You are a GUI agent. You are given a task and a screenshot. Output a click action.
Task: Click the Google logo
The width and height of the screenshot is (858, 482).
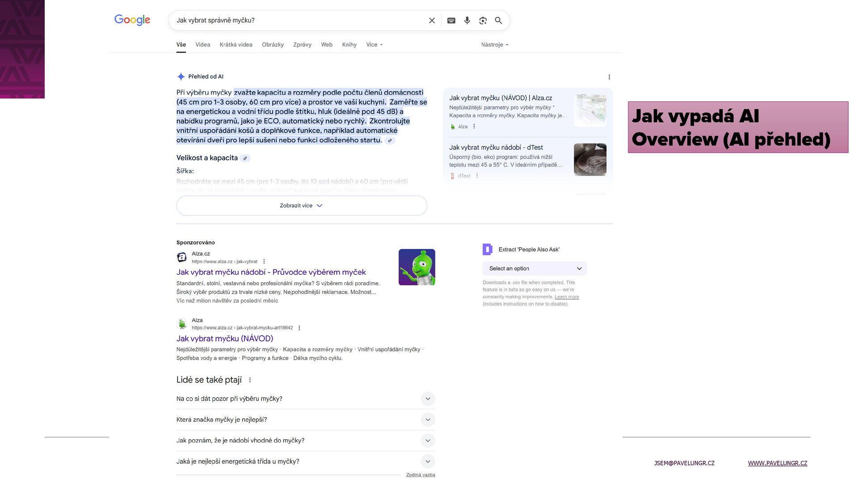tap(132, 20)
